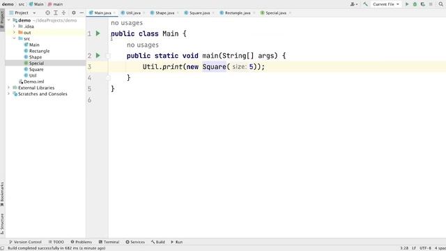Click demo in the breadcrumb navigation bar
This screenshot has height=251, width=446.
click(x=8, y=4)
